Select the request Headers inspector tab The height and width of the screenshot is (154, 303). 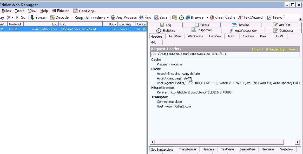[156, 36]
